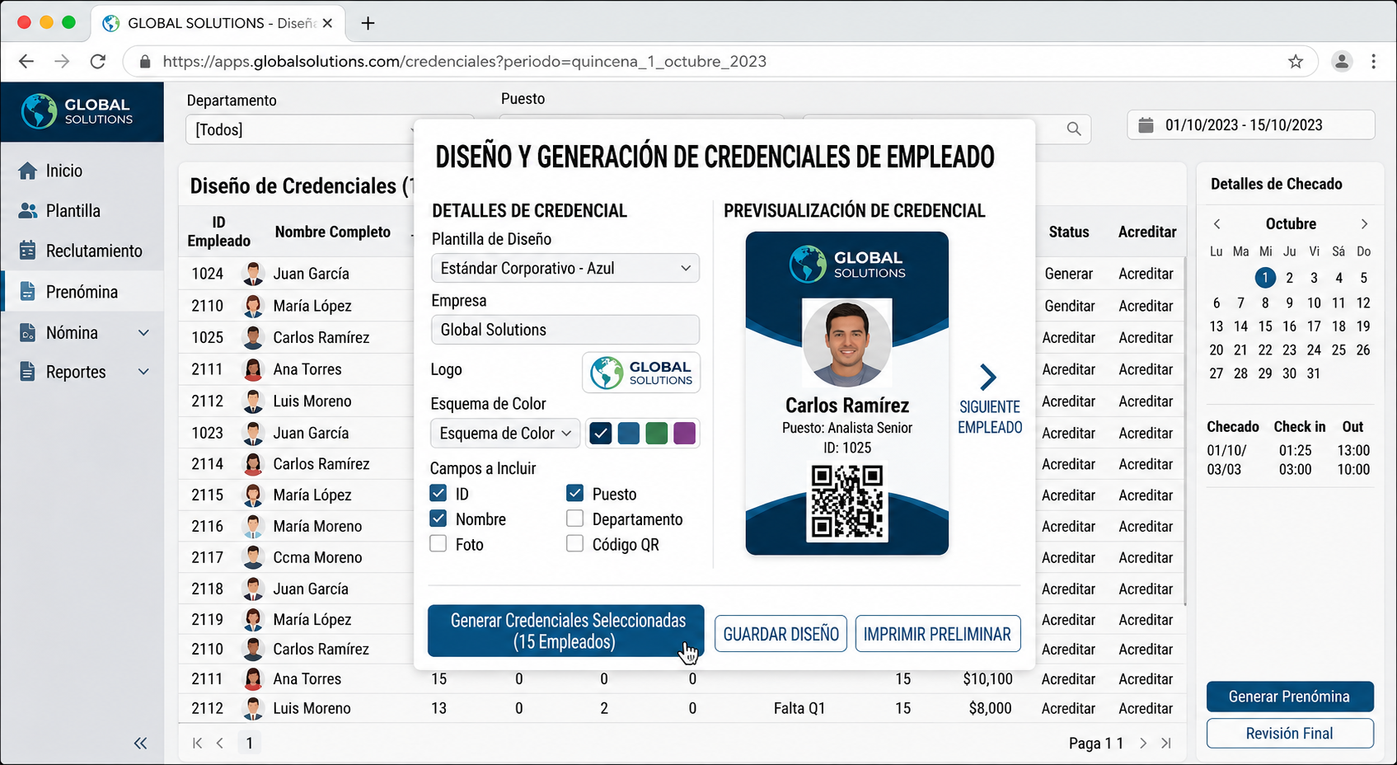Enable the Departamento field checkbox
The height and width of the screenshot is (765, 1397).
pyautogui.click(x=575, y=519)
